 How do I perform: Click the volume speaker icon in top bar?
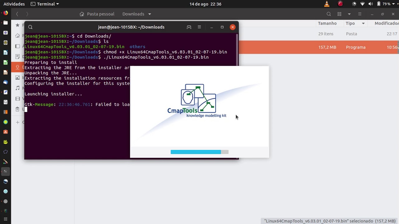pos(371,4)
